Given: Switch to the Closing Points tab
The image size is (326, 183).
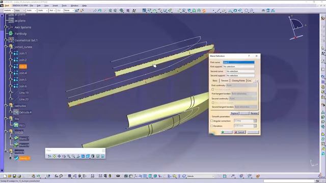Looking at the screenshot, I should pos(238,80).
